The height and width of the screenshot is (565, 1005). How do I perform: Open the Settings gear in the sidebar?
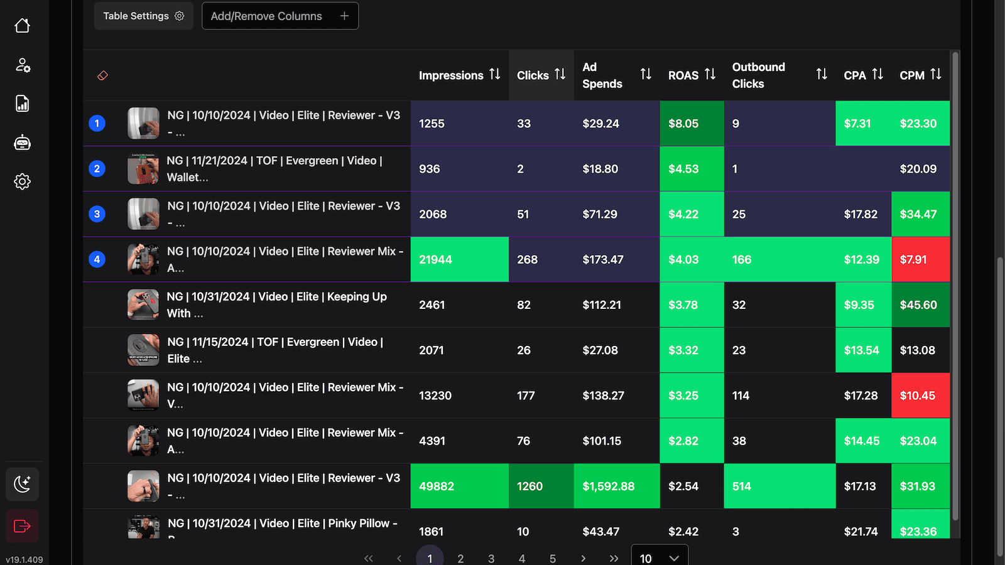23,181
